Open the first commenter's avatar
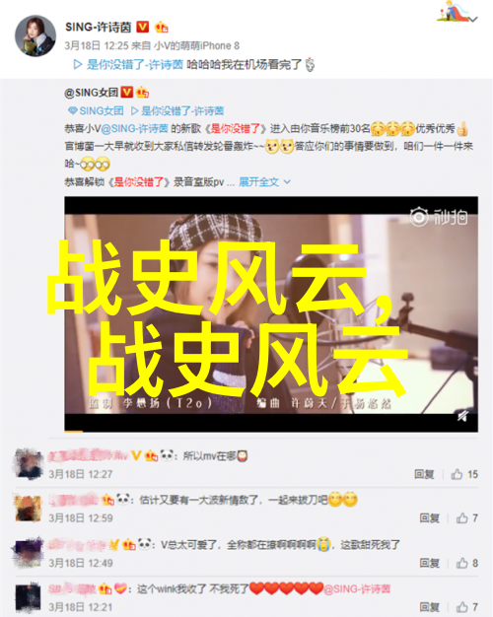Screen dimensions: 493x617 (x=29, y=464)
